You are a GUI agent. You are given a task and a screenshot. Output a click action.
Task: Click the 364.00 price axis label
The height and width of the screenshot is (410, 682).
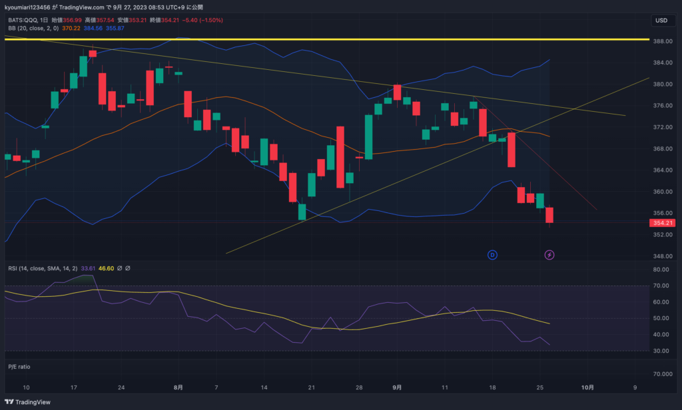[663, 170]
